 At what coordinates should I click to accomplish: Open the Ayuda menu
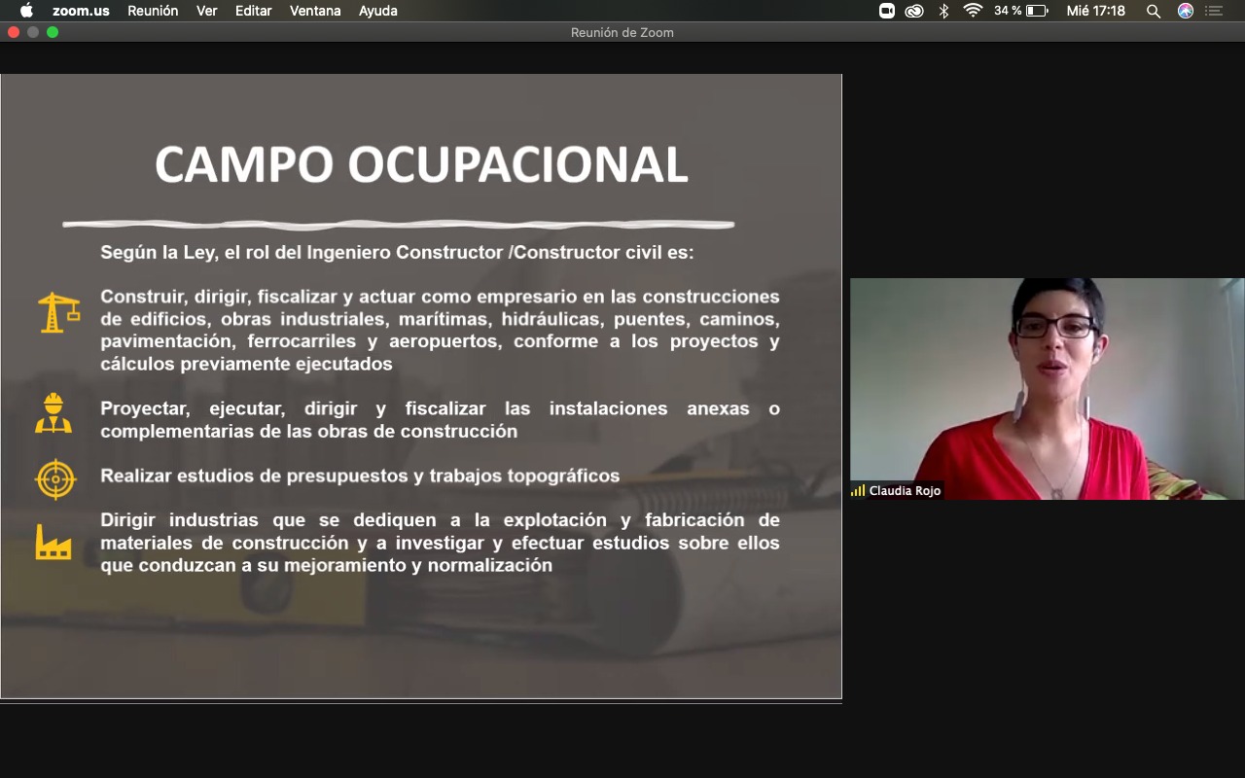pyautogui.click(x=377, y=11)
